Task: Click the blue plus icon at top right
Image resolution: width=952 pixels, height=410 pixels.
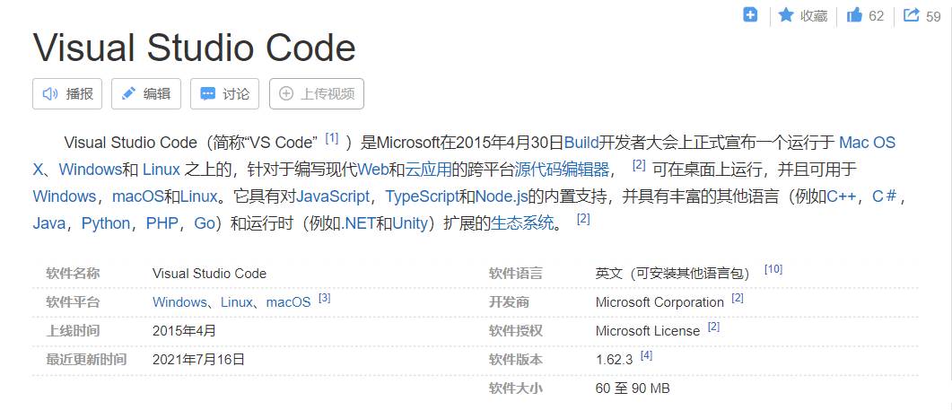Action: tap(750, 15)
